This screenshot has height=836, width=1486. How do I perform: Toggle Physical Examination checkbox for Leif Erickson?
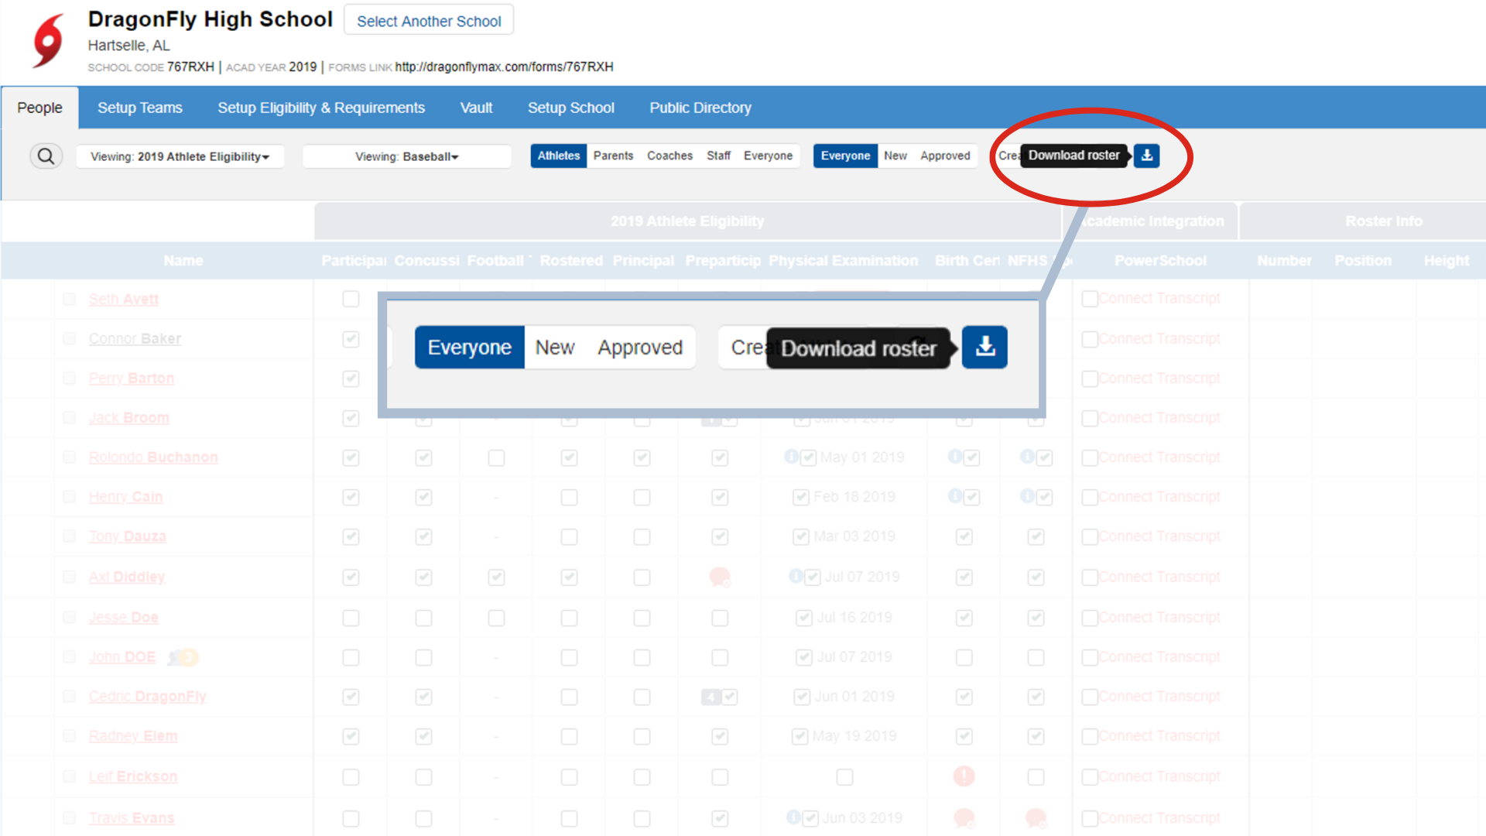point(844,776)
